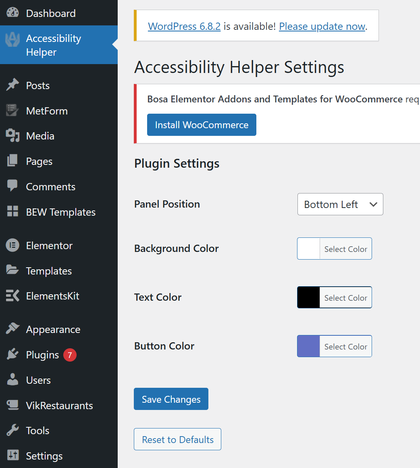
Task: Open the Media library icon
Action: pyautogui.click(x=13, y=136)
